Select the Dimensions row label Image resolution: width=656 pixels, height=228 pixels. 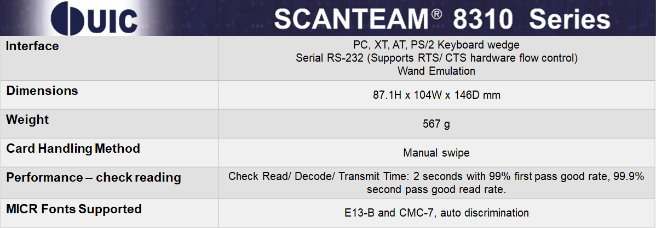pos(42,91)
